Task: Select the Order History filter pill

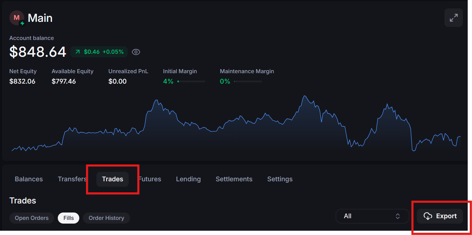Action: pos(106,218)
